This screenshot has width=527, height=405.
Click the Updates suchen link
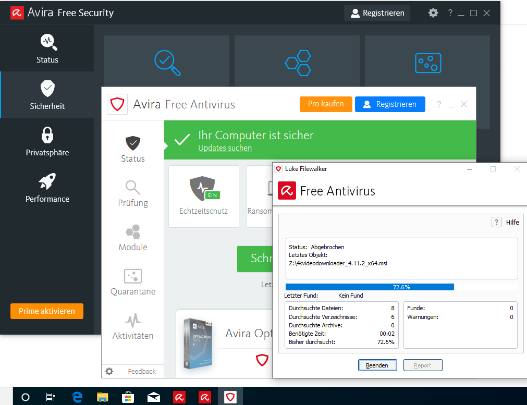coord(225,148)
